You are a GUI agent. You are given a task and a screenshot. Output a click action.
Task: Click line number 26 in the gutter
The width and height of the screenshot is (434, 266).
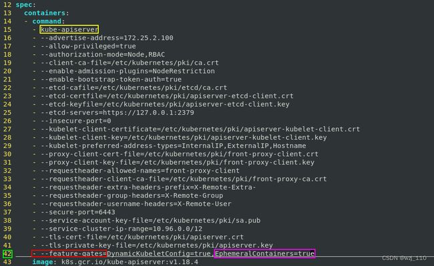pyautogui.click(x=7, y=121)
